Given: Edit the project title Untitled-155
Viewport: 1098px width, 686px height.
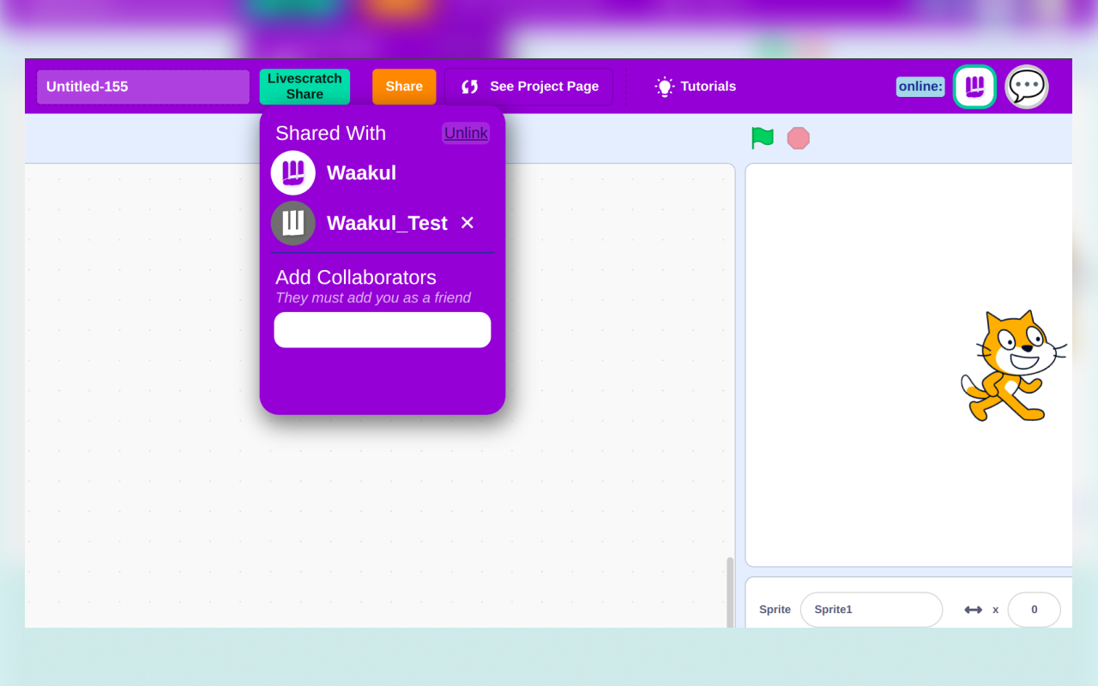Looking at the screenshot, I should (x=143, y=87).
